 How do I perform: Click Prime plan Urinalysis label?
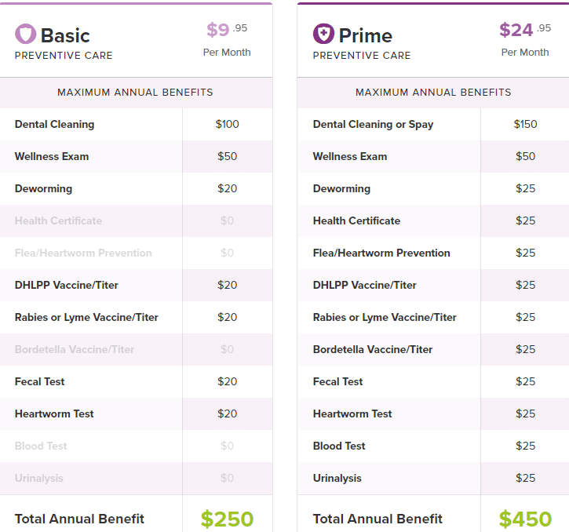pos(337,478)
